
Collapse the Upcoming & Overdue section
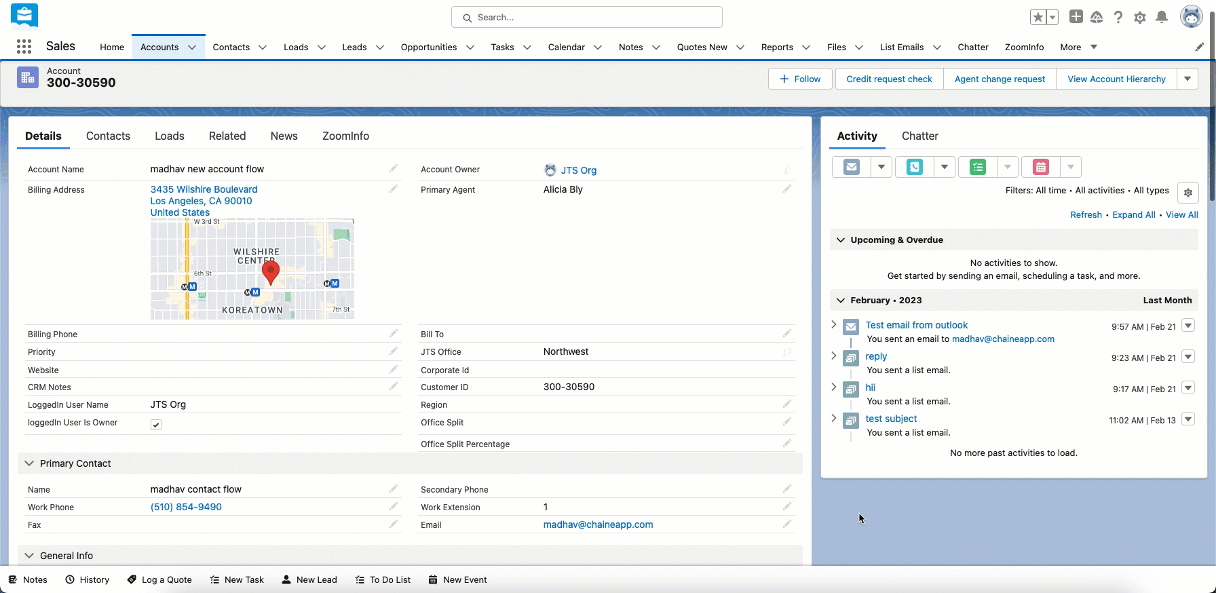click(x=841, y=240)
